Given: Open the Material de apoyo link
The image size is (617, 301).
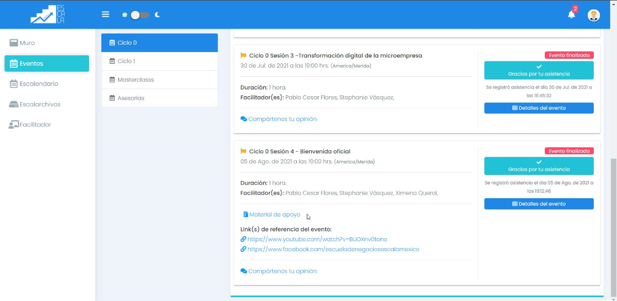Looking at the screenshot, I should 274,215.
